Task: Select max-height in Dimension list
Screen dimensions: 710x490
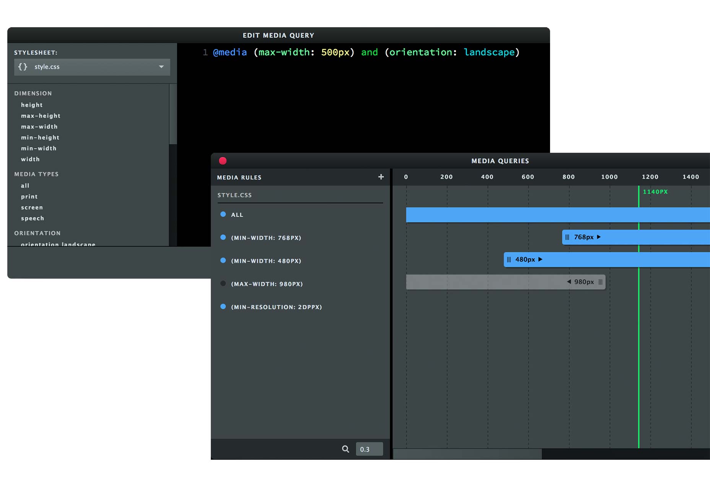Action: [x=41, y=116]
